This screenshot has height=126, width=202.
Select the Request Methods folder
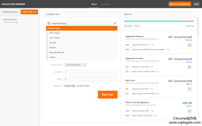pyautogui.click(x=82, y=52)
